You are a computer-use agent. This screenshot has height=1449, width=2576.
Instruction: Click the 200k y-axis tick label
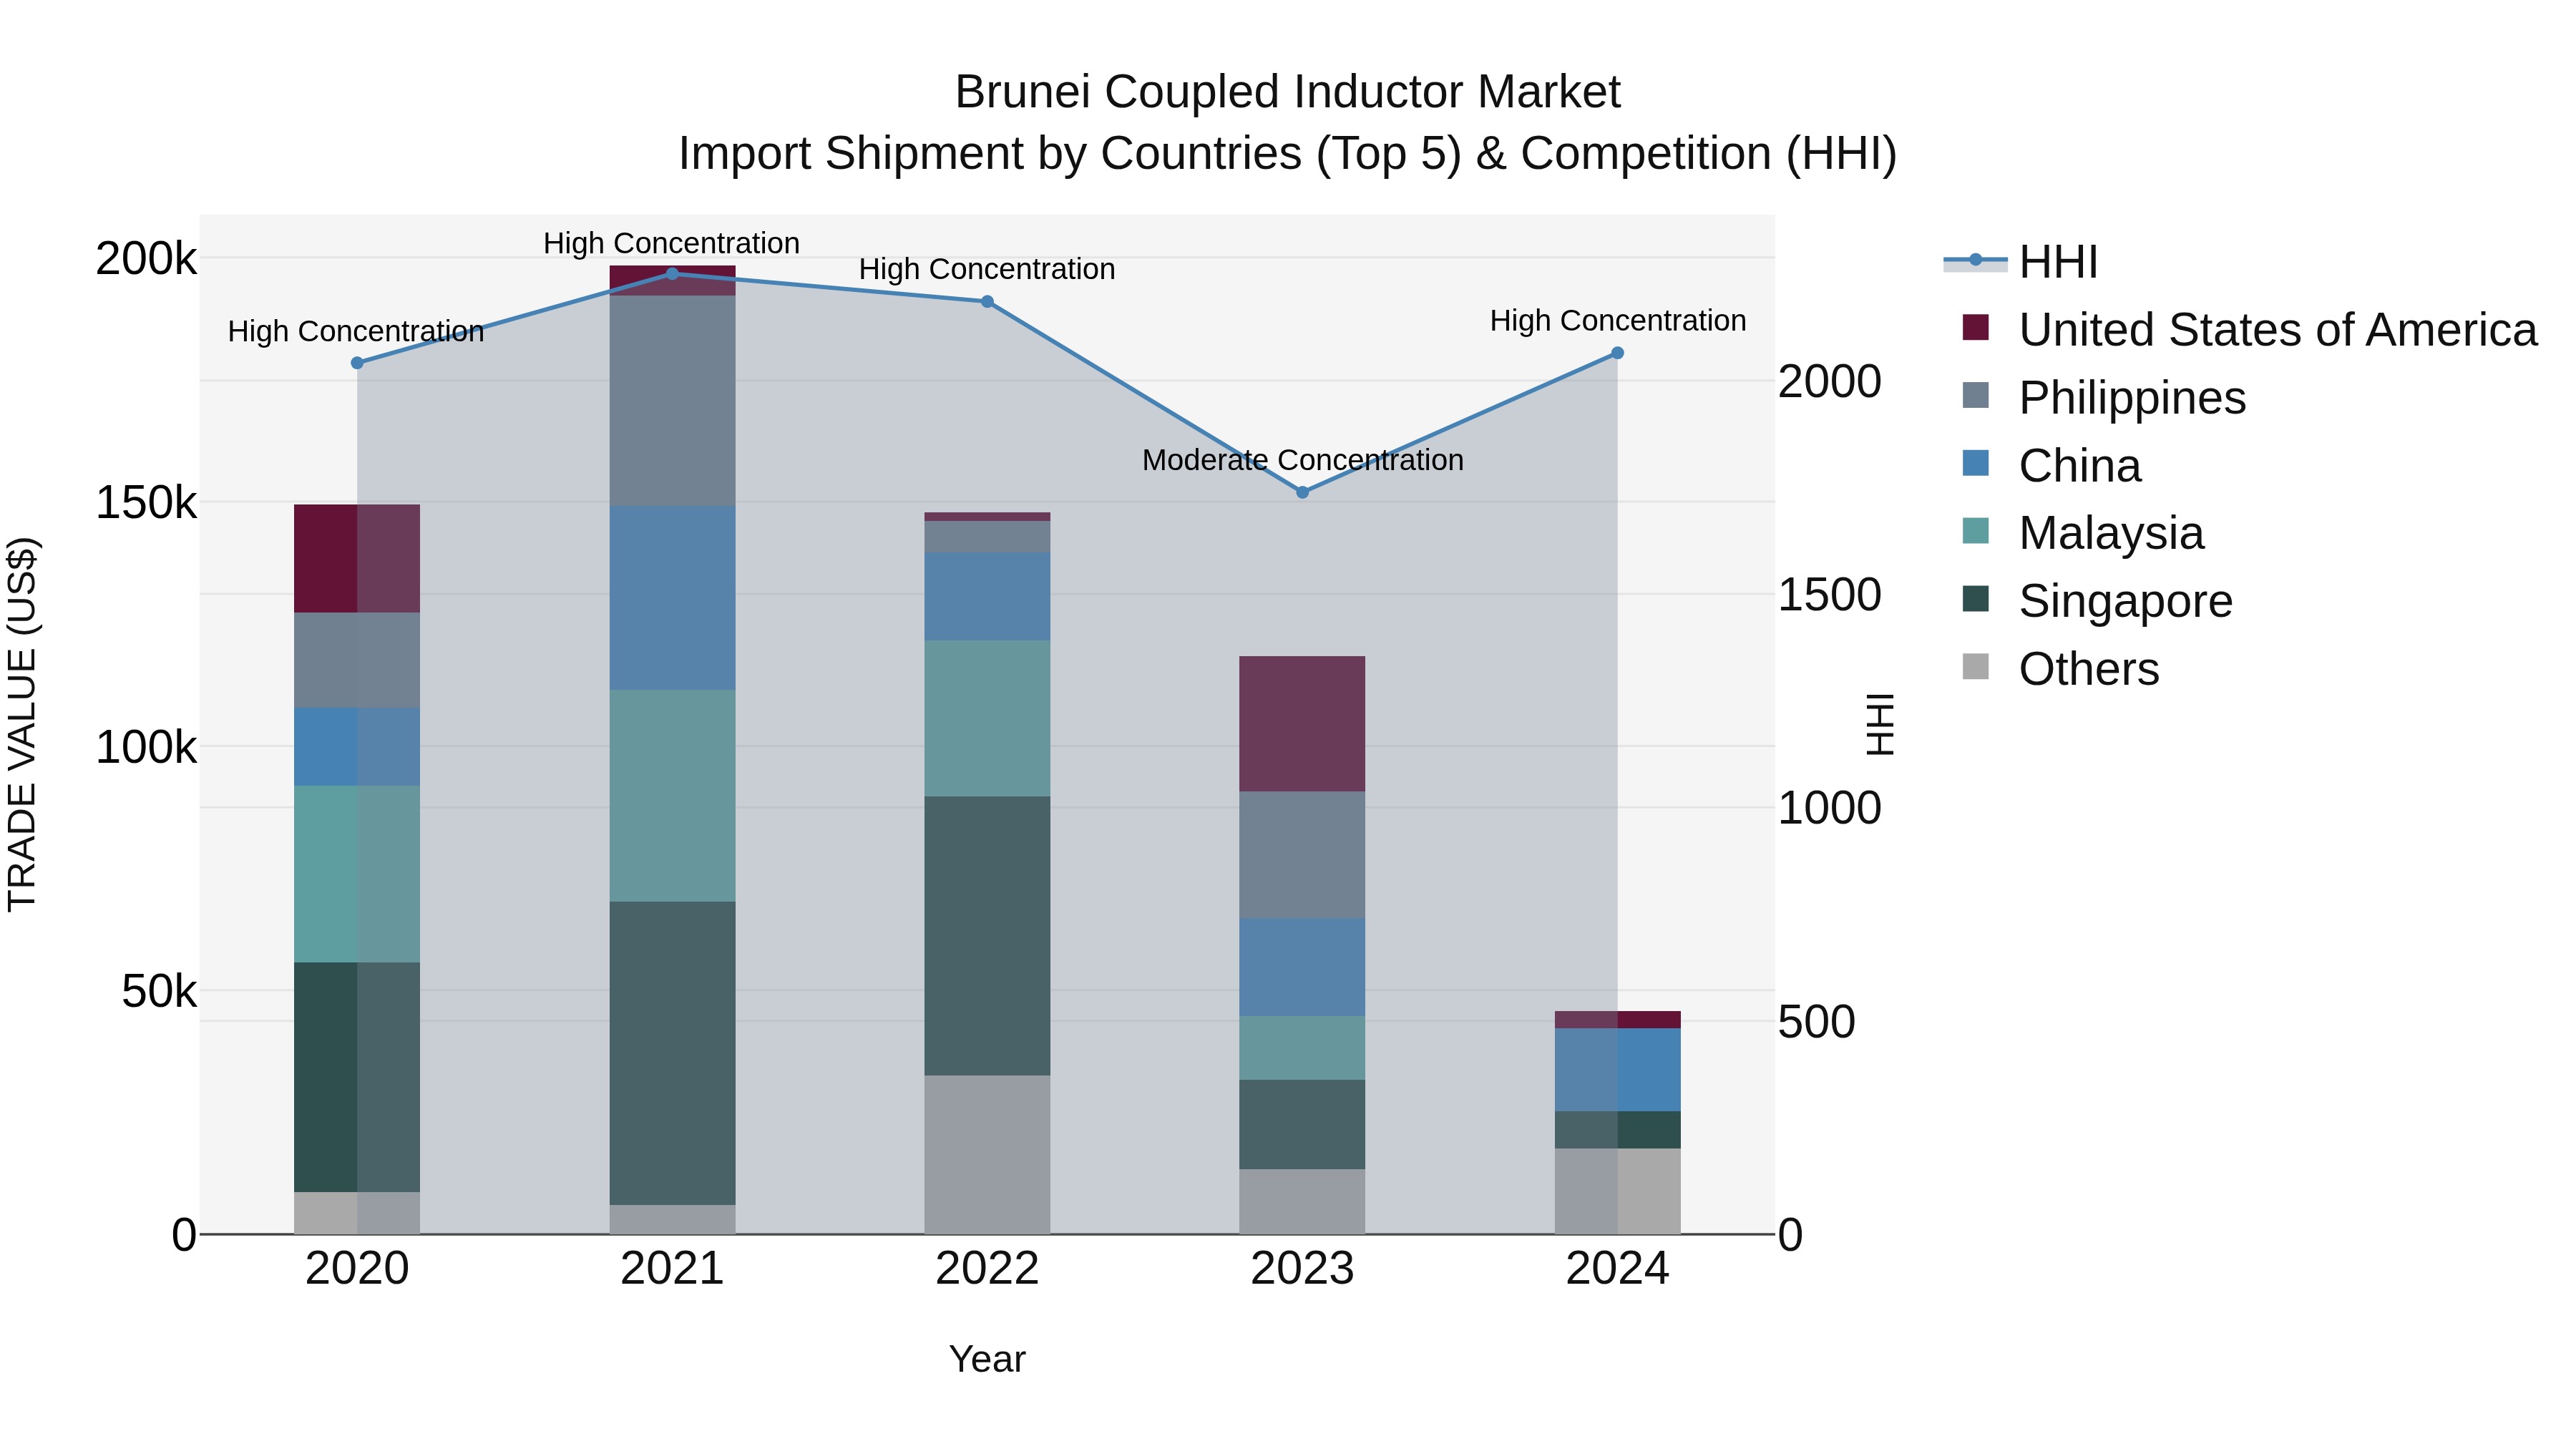click(146, 259)
